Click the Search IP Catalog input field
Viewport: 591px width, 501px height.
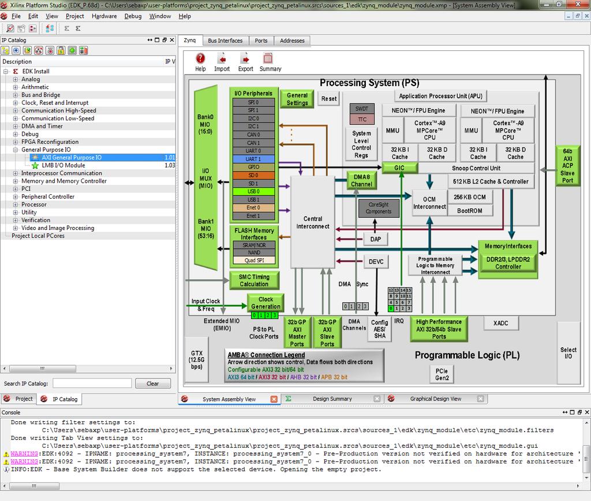(92, 384)
